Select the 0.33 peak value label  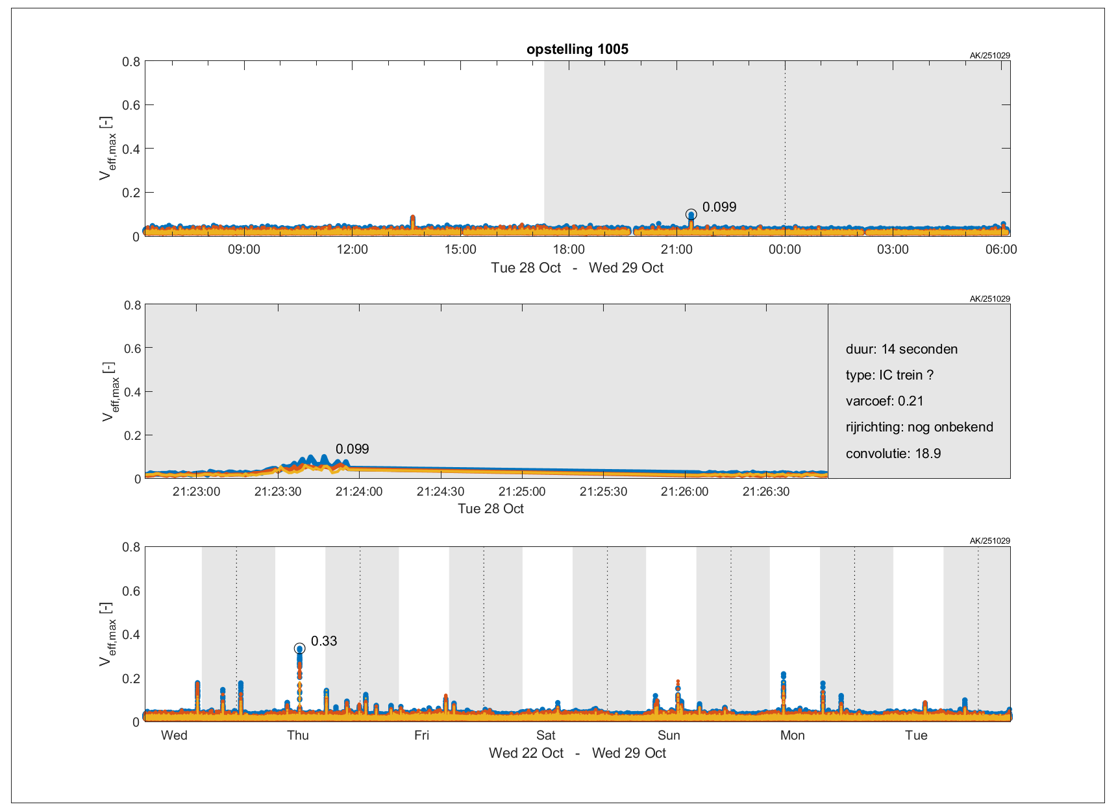324,641
